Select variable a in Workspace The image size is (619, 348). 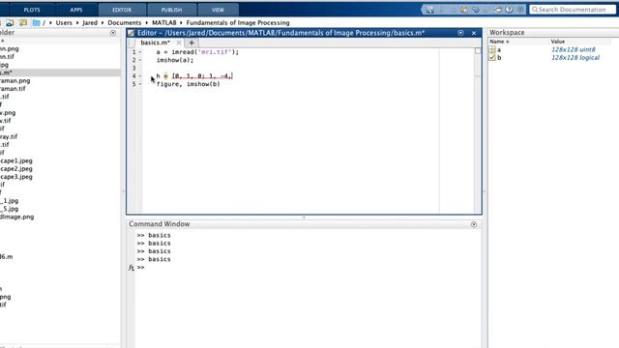(x=499, y=49)
